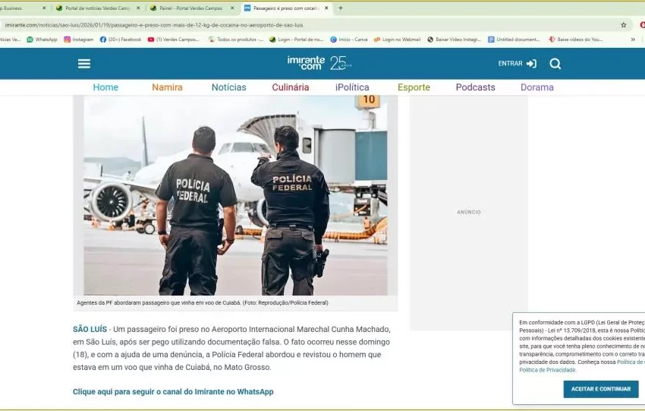Open the Namira section
This screenshot has height=411, width=645.
pyautogui.click(x=167, y=87)
